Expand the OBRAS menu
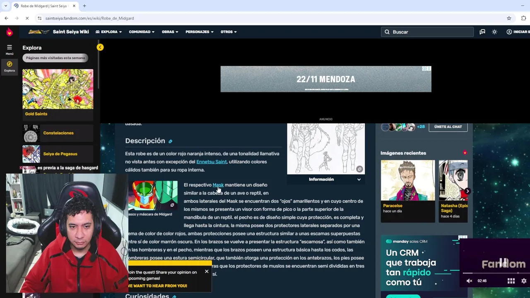Image resolution: width=530 pixels, height=298 pixels. (x=170, y=32)
